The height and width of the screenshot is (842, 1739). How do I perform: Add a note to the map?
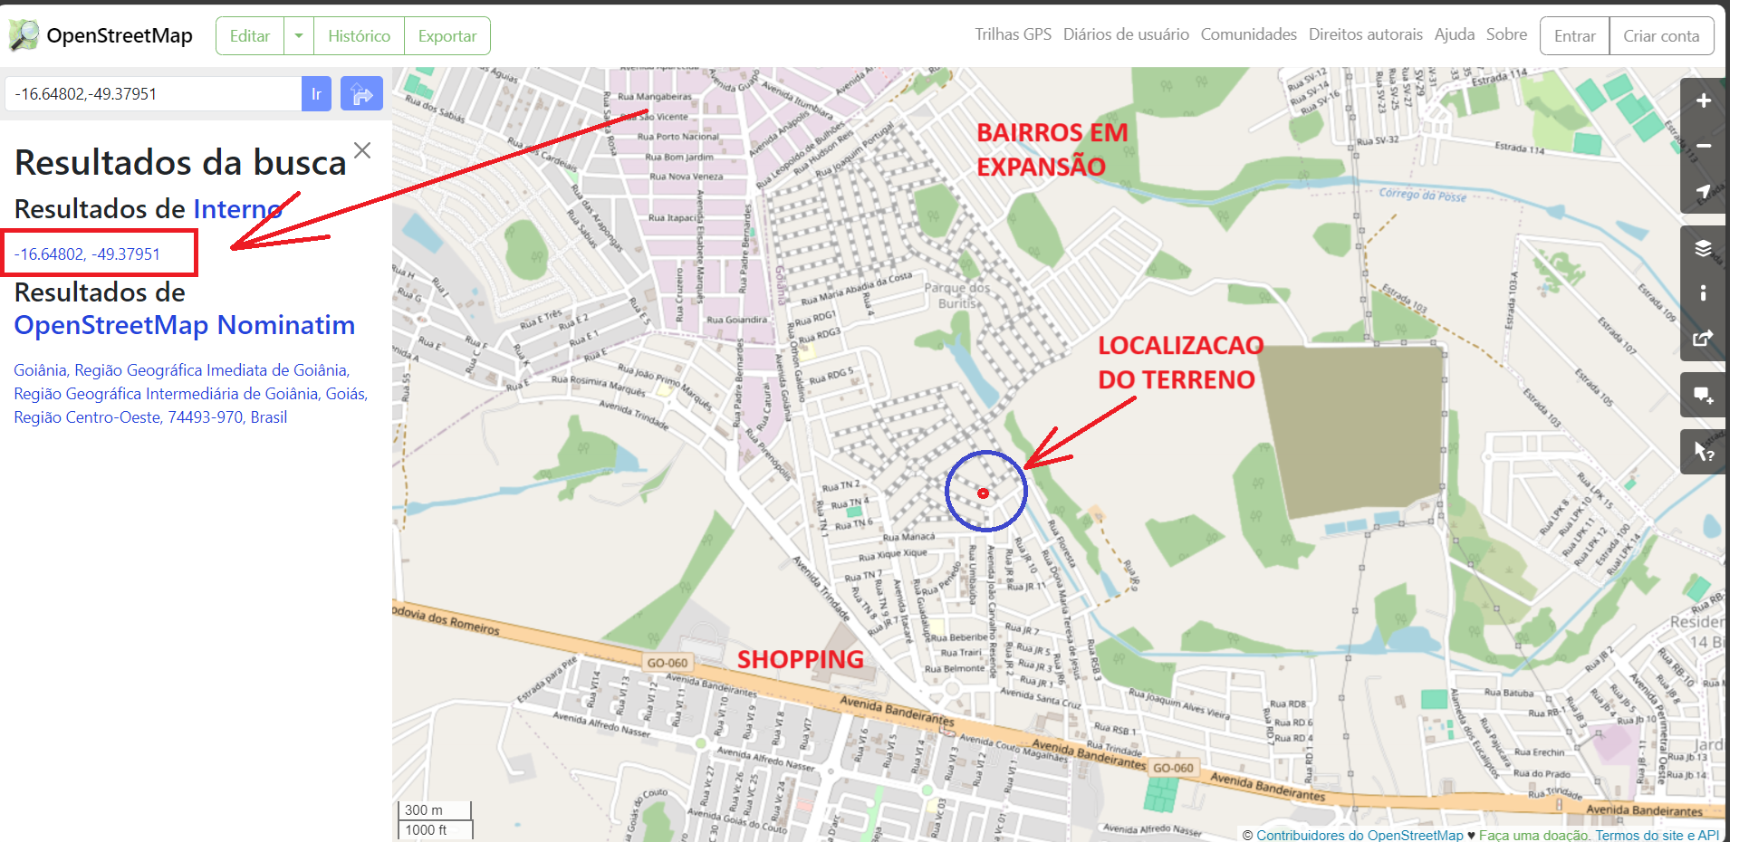[x=1703, y=396]
